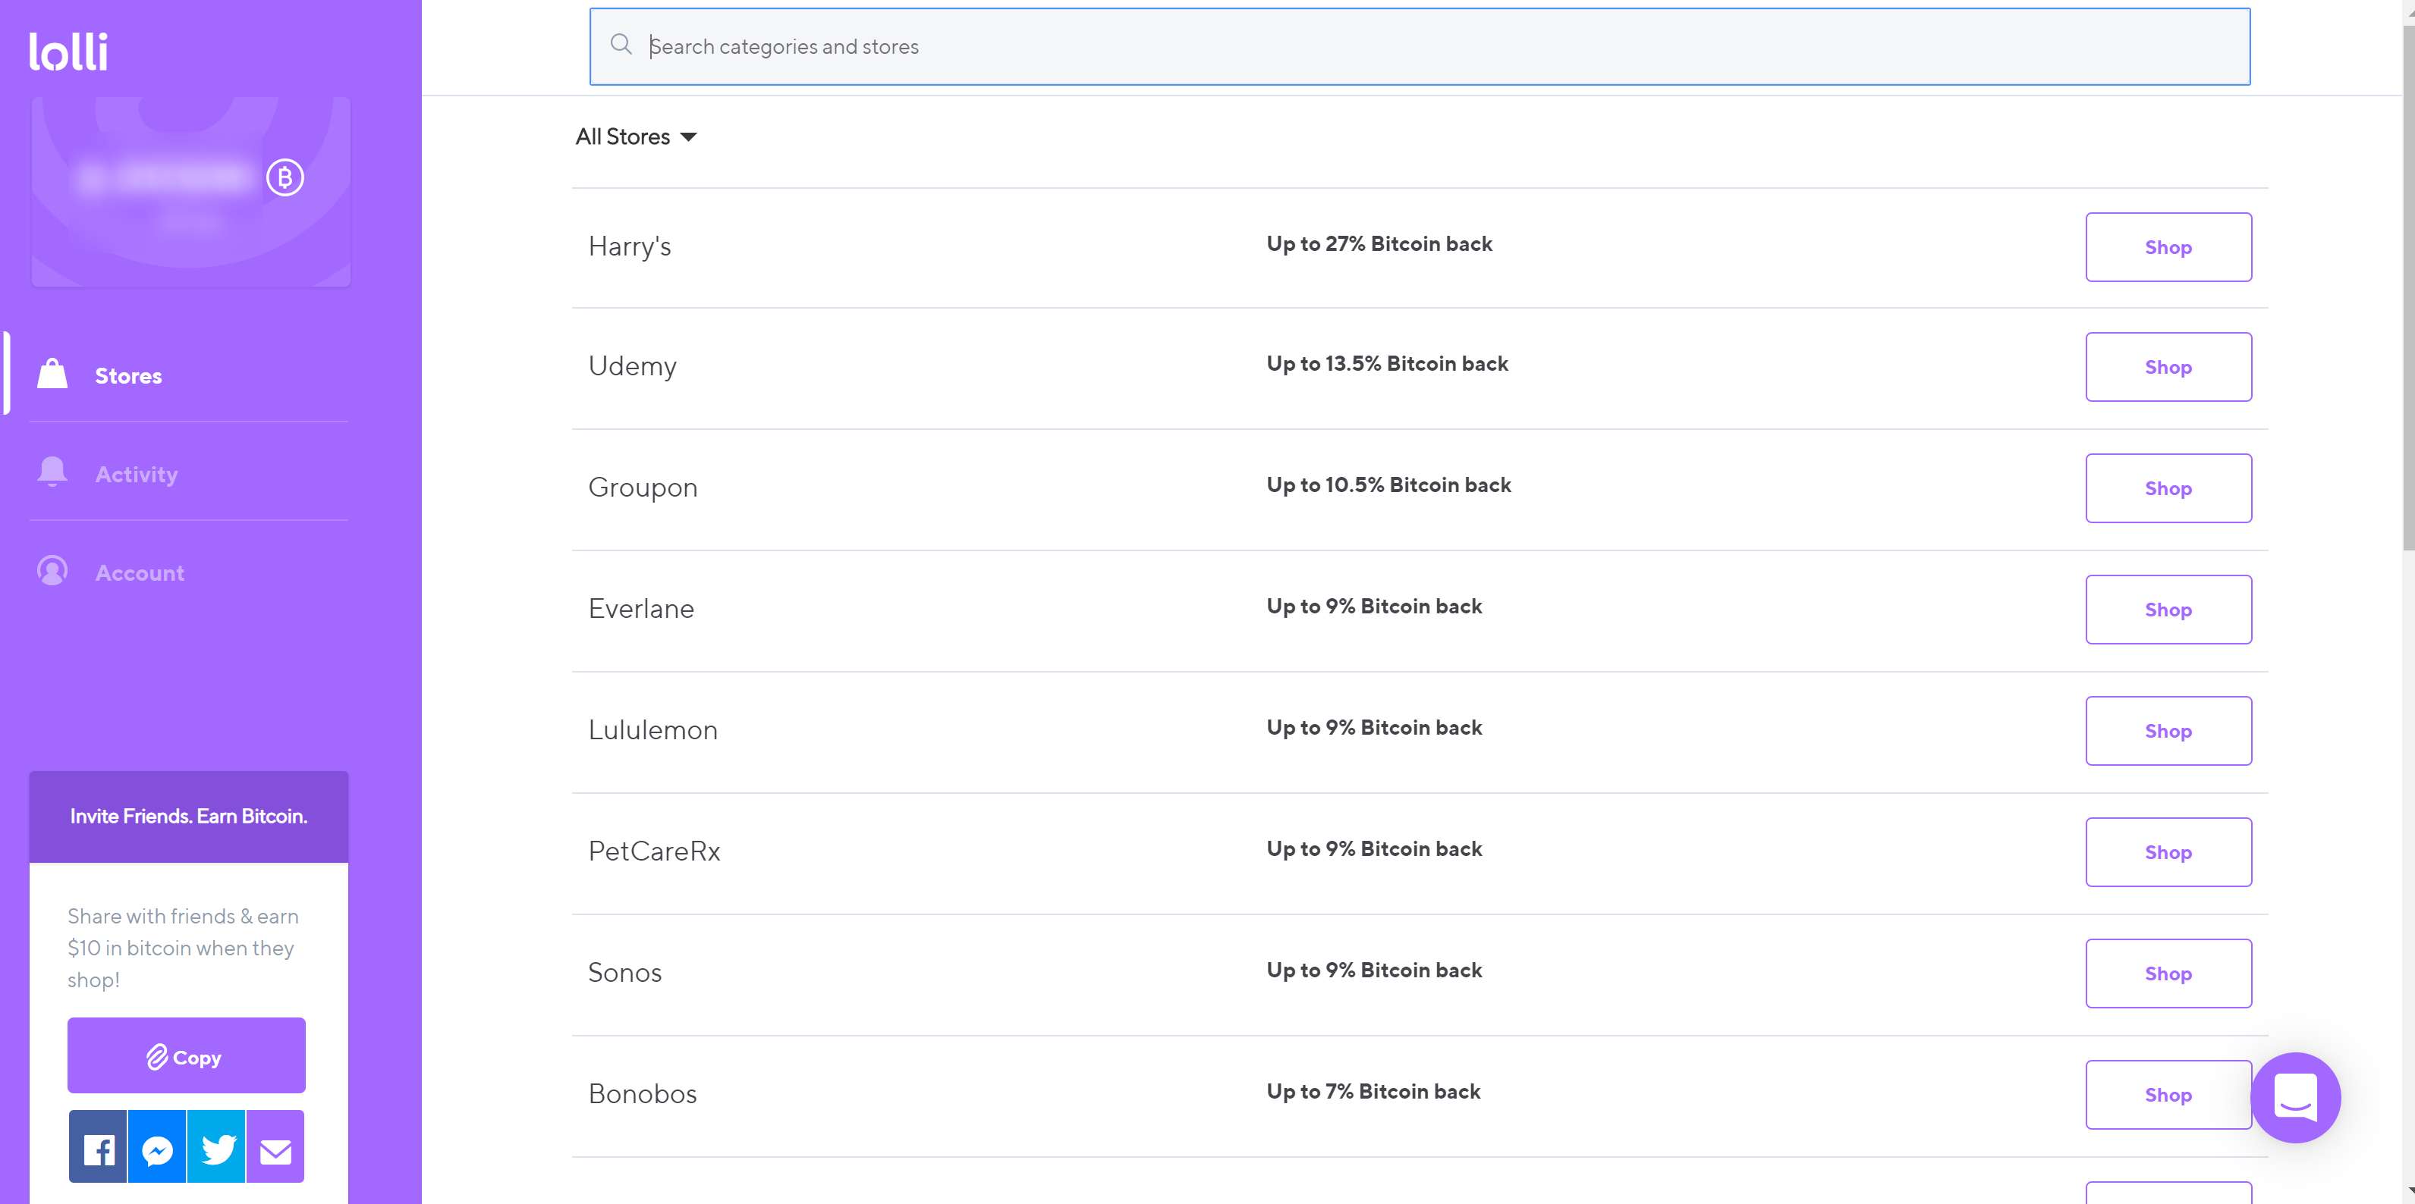This screenshot has width=2415, height=1204.
Task: Select the Bonobos store name
Action: click(x=643, y=1093)
